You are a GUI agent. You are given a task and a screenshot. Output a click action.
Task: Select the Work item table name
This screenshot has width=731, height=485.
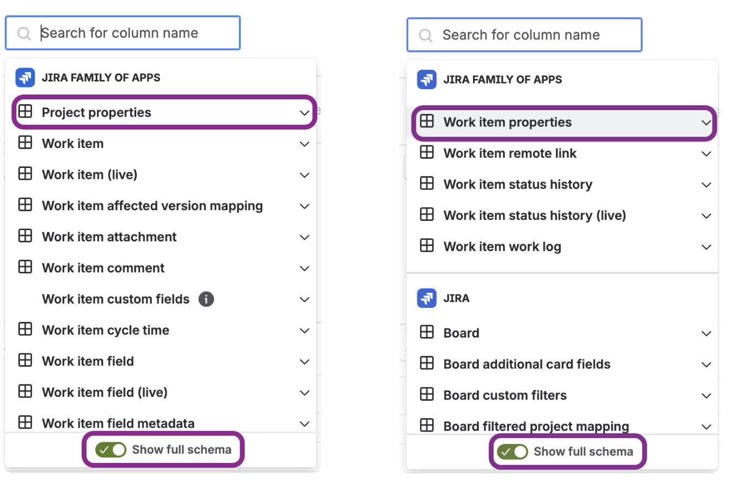73,144
